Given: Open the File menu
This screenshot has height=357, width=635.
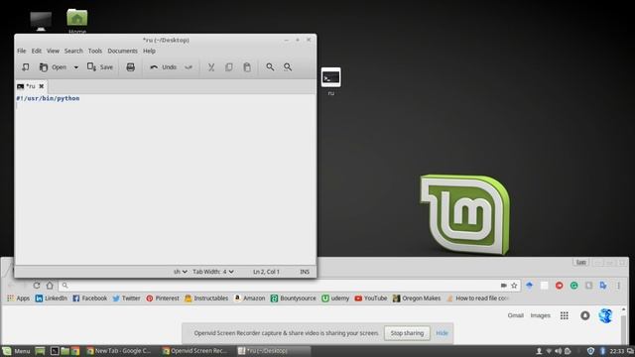Looking at the screenshot, I should [x=22, y=51].
